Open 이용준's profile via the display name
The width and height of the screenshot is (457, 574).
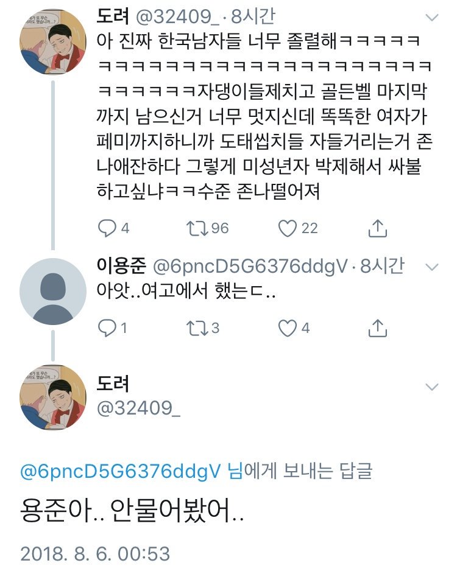click(121, 265)
